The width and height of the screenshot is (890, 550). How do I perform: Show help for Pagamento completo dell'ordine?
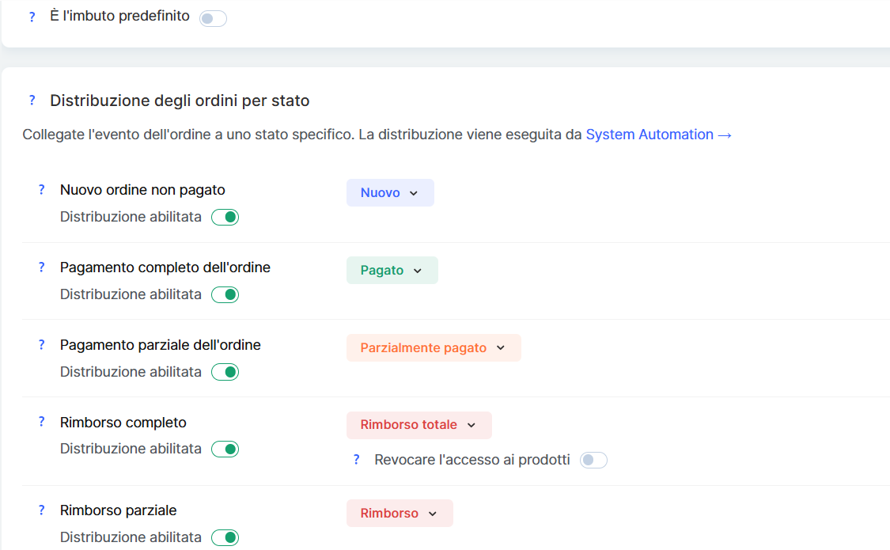[42, 267]
